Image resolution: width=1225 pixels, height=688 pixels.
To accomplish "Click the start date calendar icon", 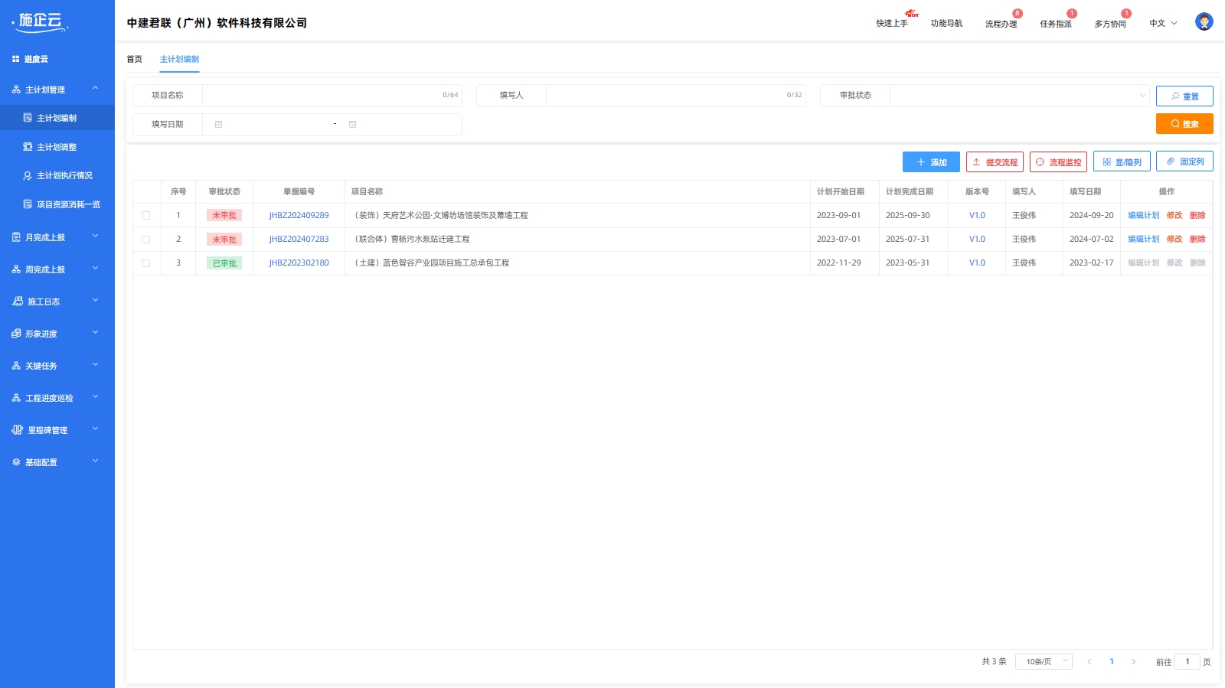I will 218,125.
